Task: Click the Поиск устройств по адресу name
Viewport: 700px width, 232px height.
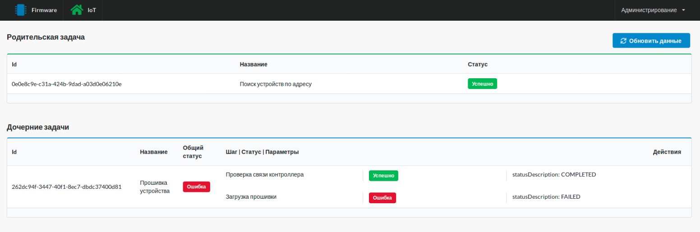Action: pos(276,84)
